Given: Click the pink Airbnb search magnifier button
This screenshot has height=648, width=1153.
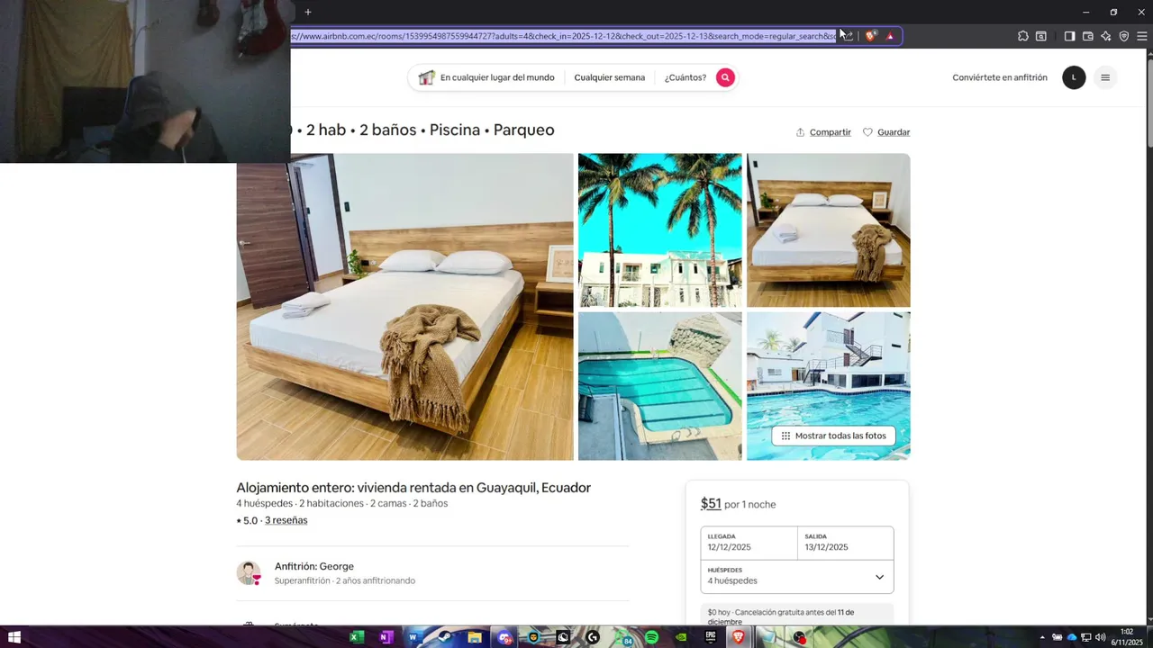Looking at the screenshot, I should 725,77.
